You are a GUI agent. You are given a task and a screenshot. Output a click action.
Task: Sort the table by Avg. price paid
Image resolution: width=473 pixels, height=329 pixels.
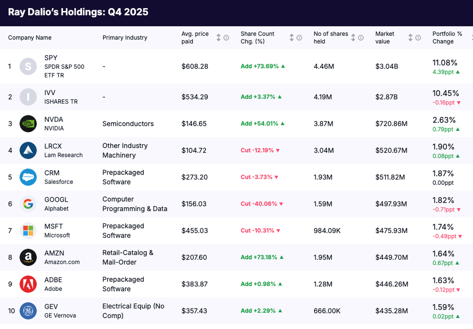(x=218, y=37)
